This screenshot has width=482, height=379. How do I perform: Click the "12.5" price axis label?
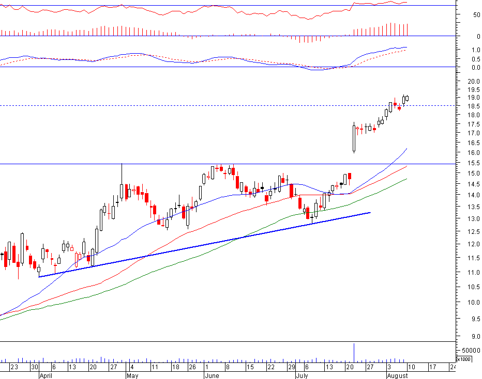pyautogui.click(x=473, y=232)
